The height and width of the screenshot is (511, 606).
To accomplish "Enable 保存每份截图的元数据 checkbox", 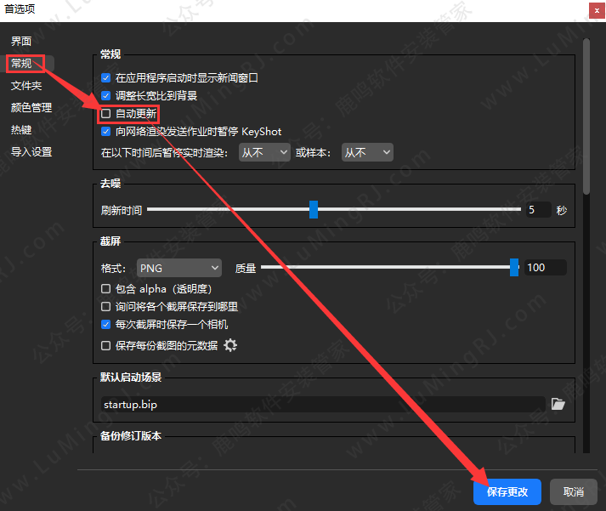I will pyautogui.click(x=106, y=345).
